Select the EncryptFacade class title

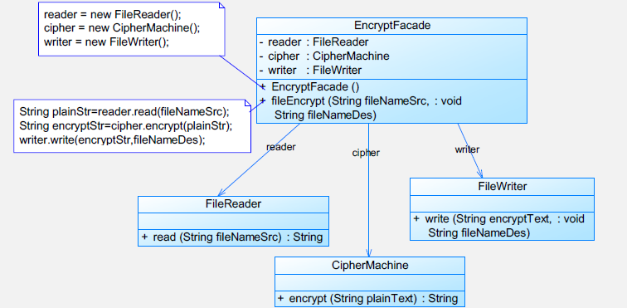[x=391, y=26]
